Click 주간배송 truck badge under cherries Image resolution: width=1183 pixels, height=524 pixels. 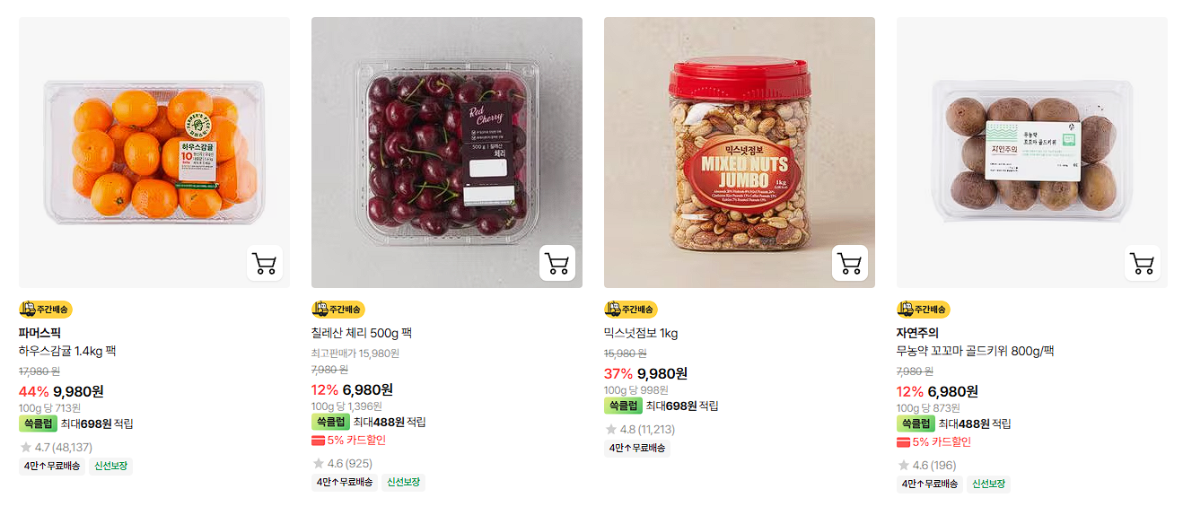[x=338, y=310]
